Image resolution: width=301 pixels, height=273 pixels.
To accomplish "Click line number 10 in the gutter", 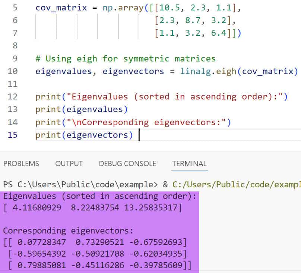I will pos(13,71).
